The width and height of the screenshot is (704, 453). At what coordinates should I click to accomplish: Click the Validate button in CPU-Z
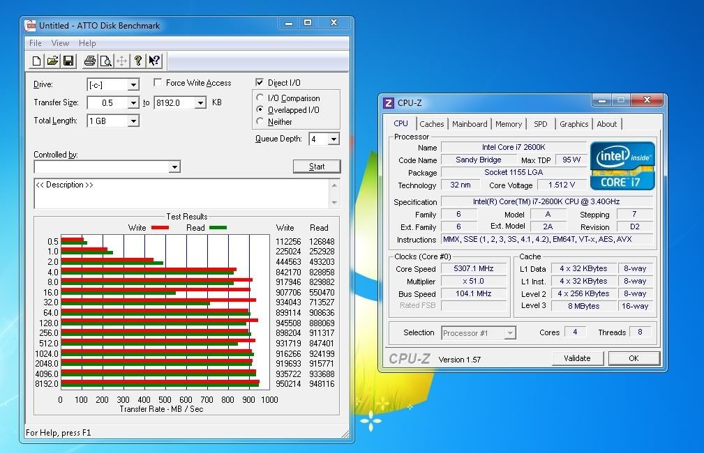(x=578, y=358)
